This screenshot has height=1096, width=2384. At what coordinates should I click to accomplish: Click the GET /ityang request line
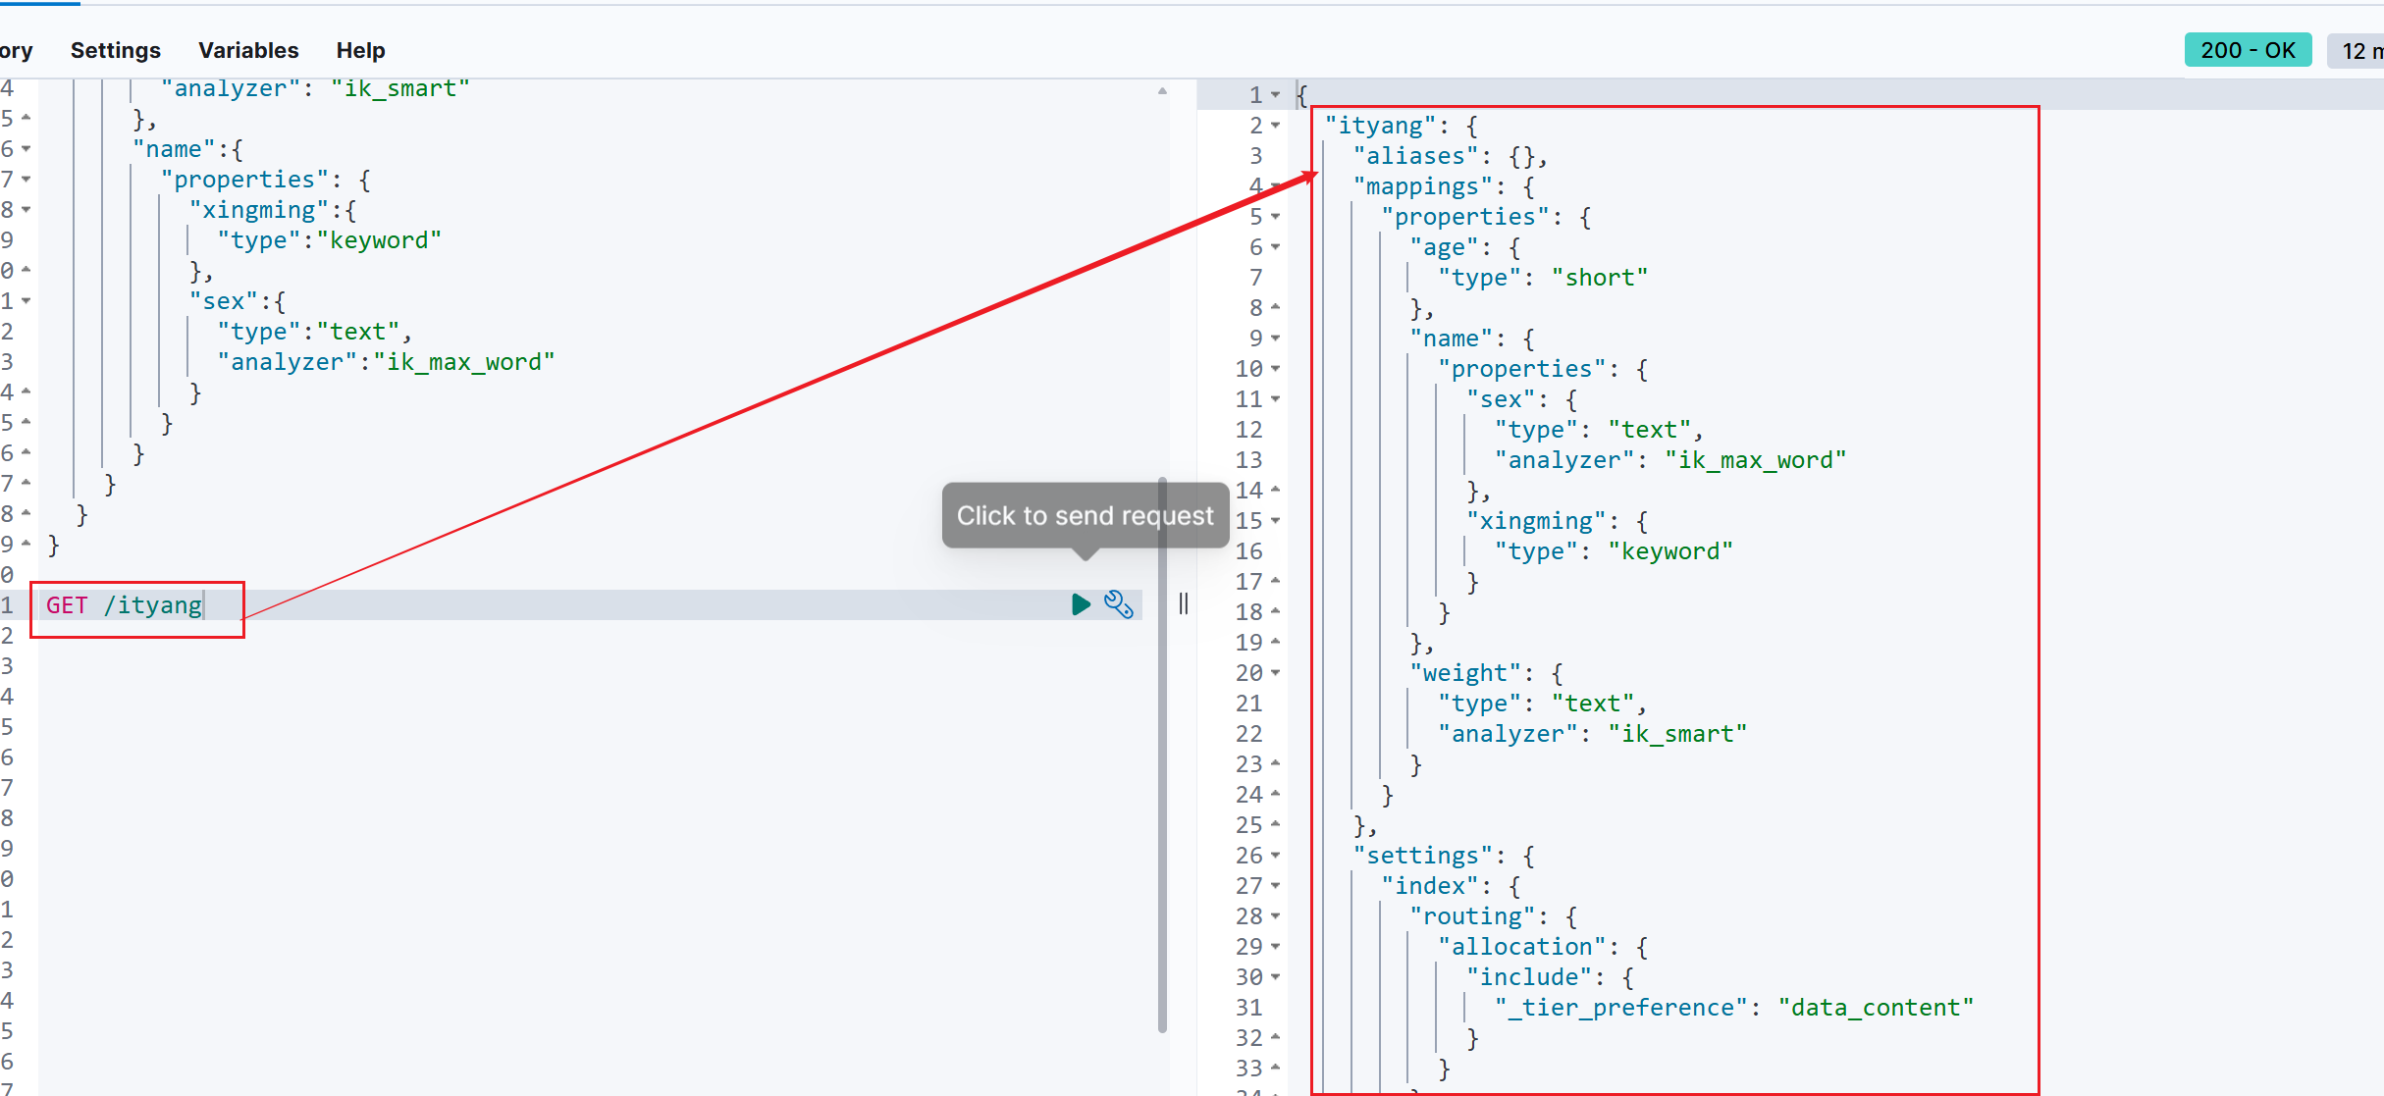[125, 605]
